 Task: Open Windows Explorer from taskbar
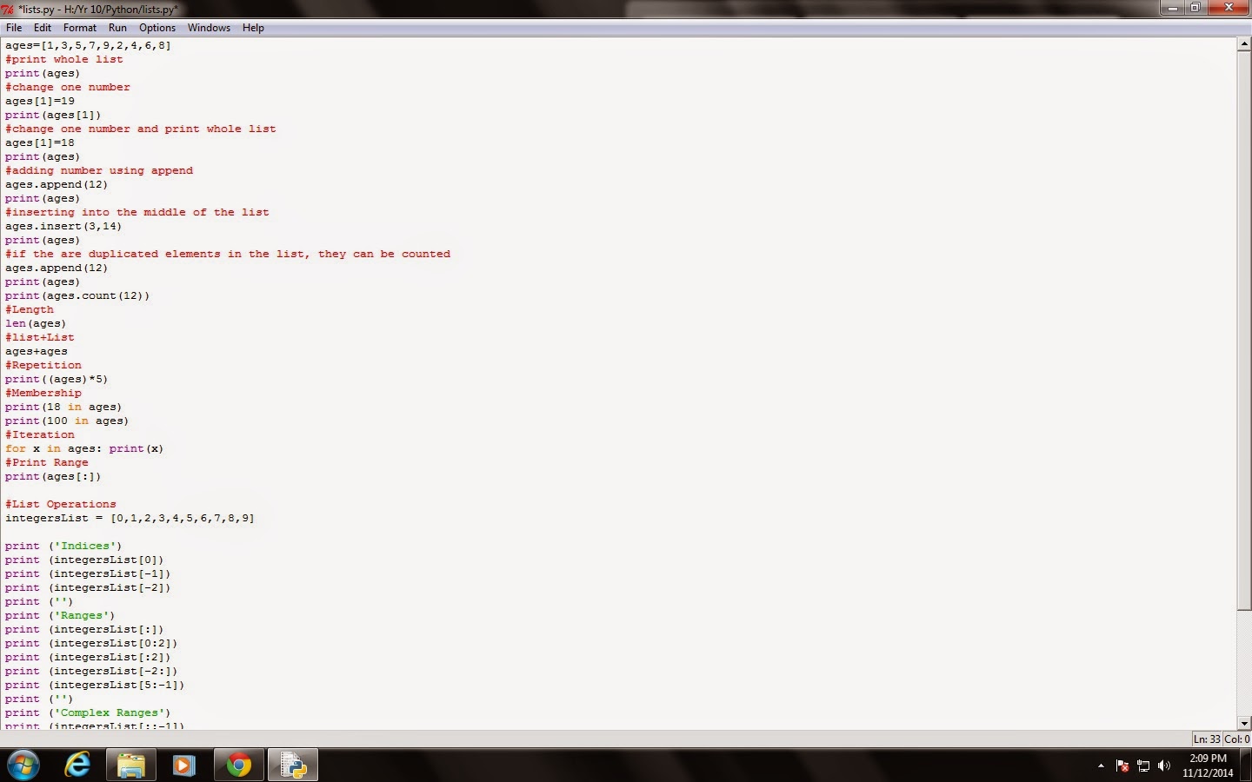[131, 765]
